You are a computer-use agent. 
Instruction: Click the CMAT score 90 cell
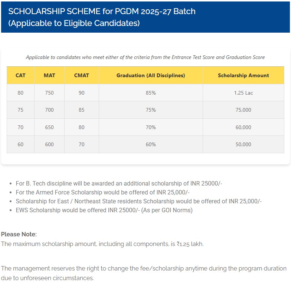click(82, 93)
